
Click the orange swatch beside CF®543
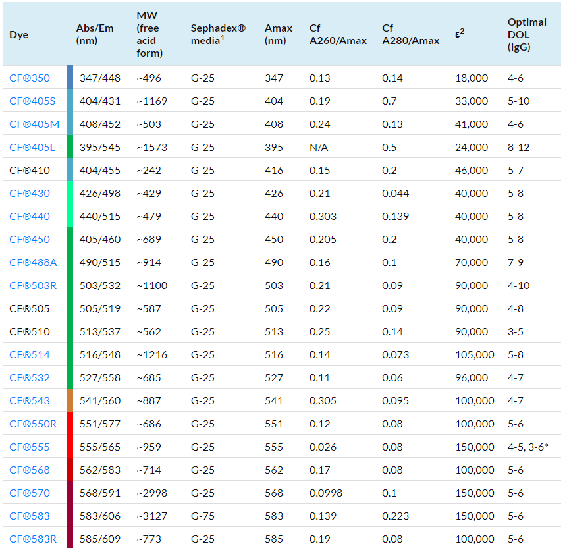click(70, 400)
